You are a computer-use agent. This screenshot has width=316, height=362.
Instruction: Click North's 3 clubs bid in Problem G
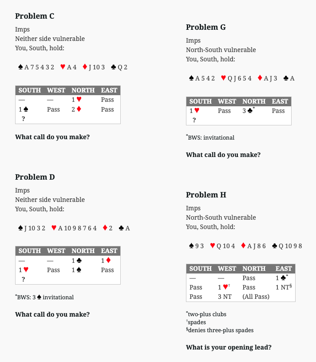tap(249, 111)
